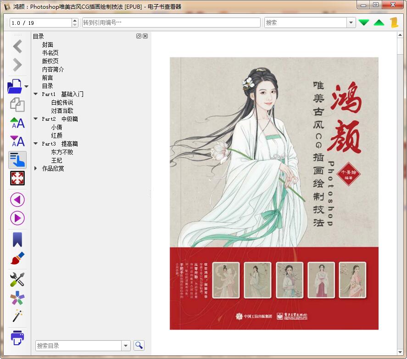
Task: Collapse the Part2 中级篇 section
Action: 35,119
